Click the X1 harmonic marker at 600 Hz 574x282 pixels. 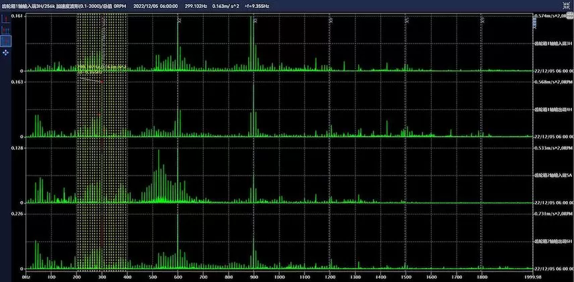pyautogui.click(x=179, y=21)
